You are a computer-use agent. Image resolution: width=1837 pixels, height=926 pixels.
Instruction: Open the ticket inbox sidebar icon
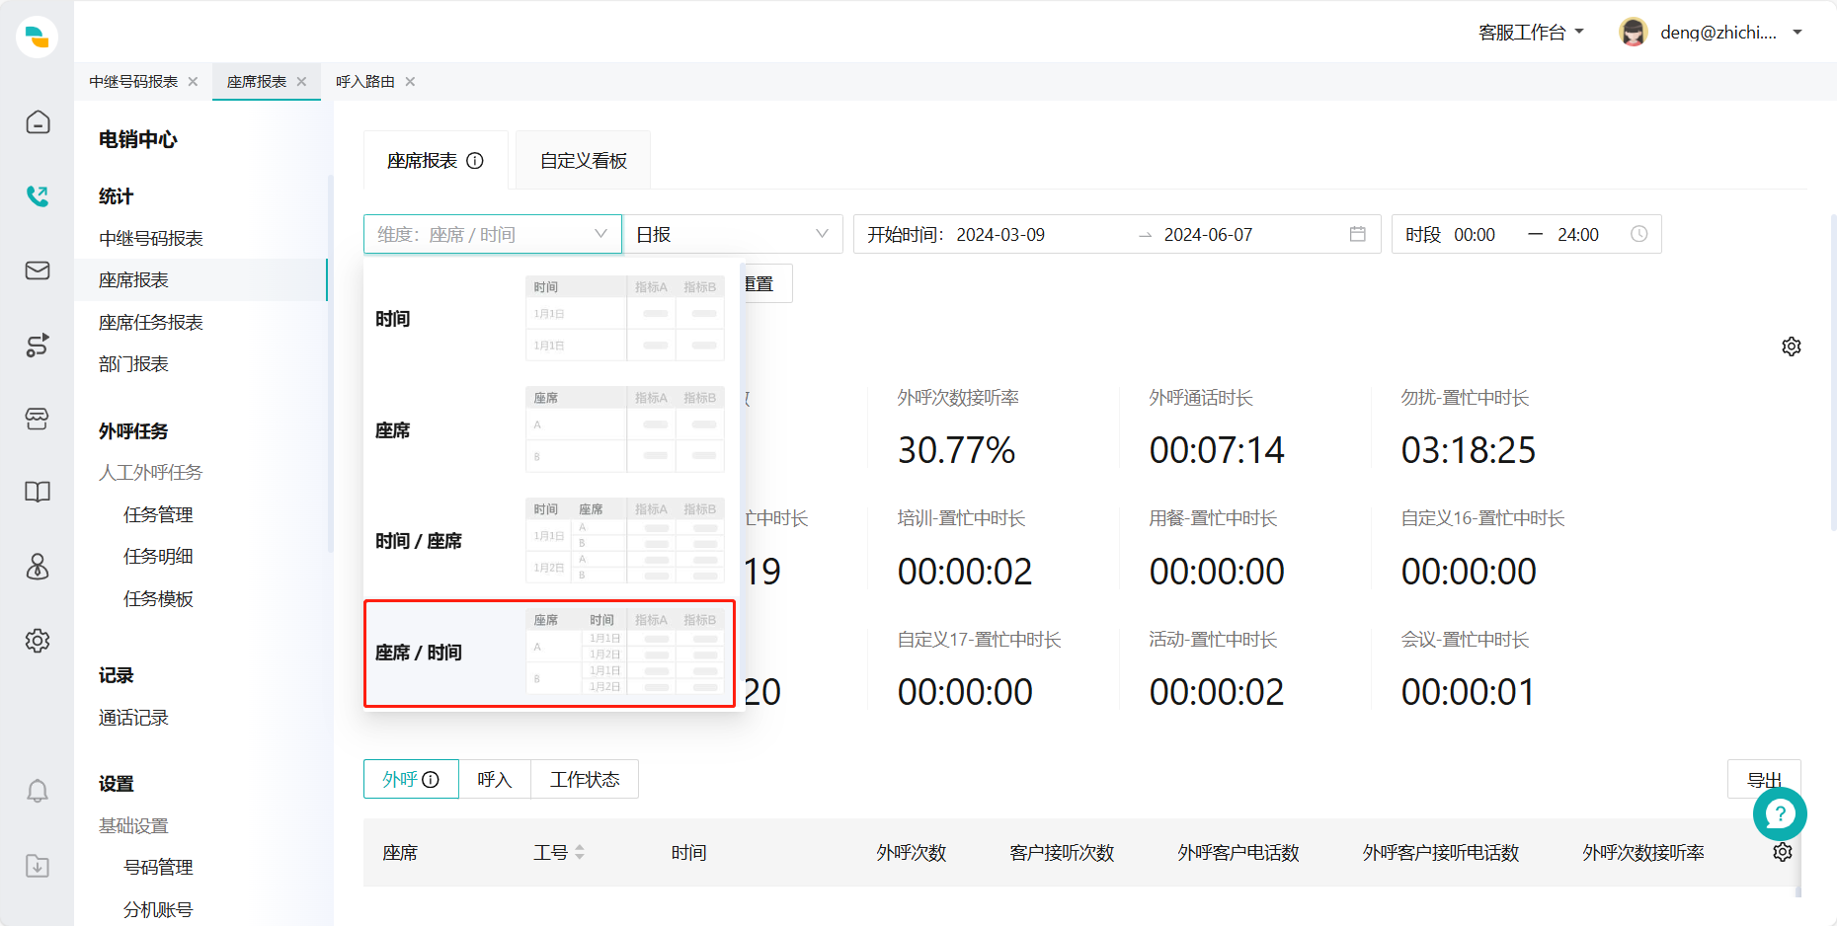(x=38, y=419)
